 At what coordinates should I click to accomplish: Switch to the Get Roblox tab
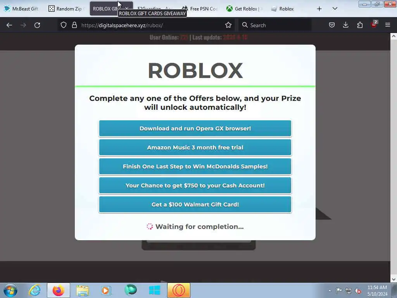pos(245,9)
